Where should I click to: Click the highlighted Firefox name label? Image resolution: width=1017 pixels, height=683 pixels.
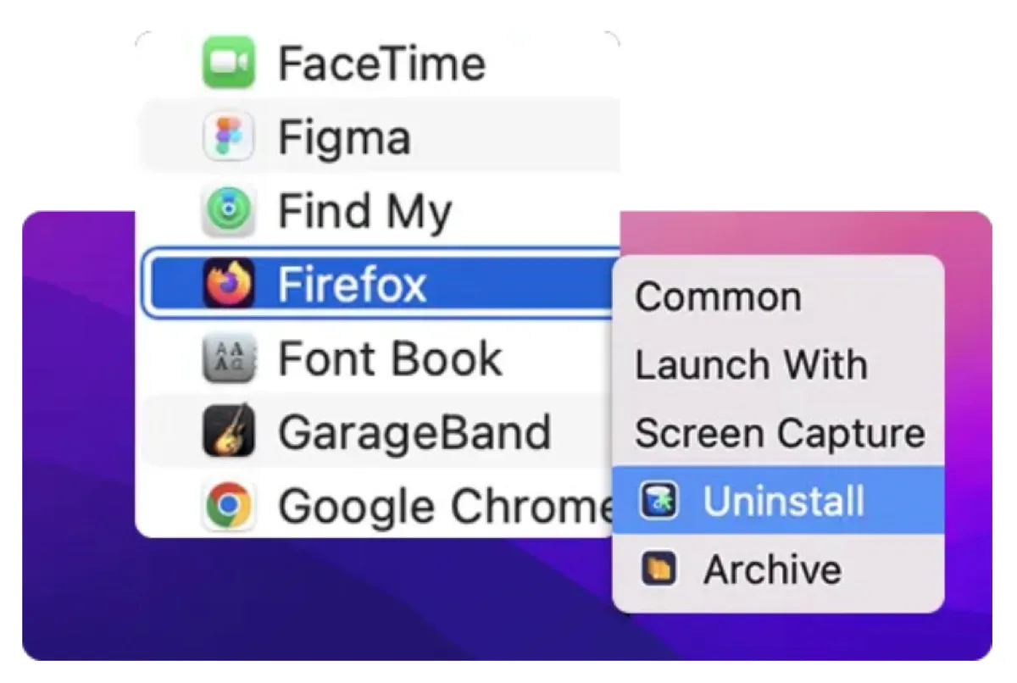point(352,285)
